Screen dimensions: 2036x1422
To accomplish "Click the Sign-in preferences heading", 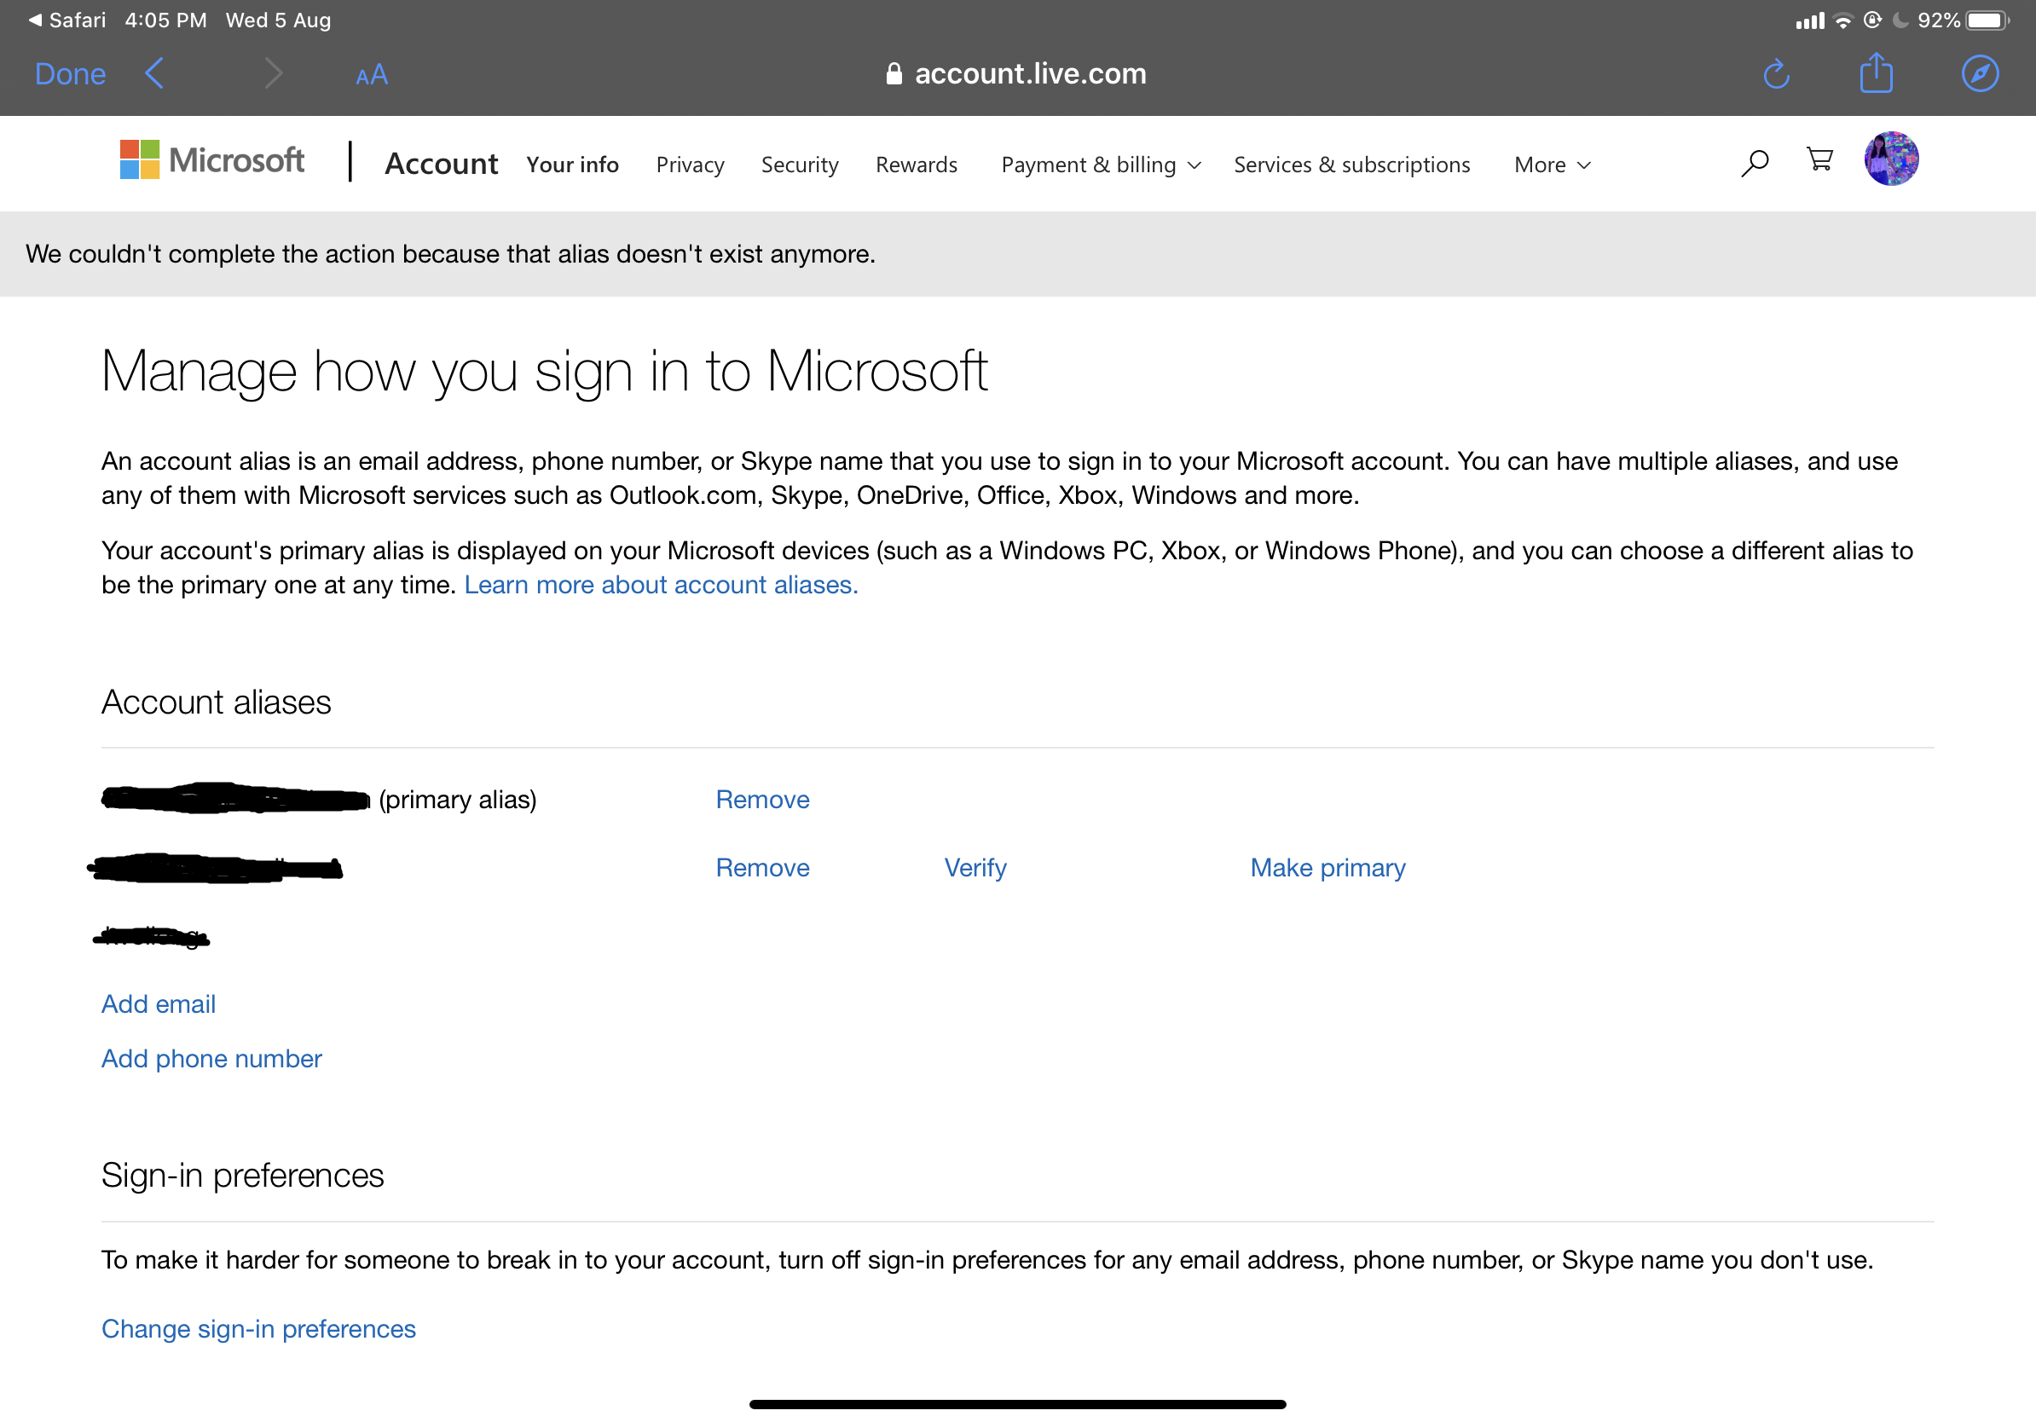I will (242, 1176).
